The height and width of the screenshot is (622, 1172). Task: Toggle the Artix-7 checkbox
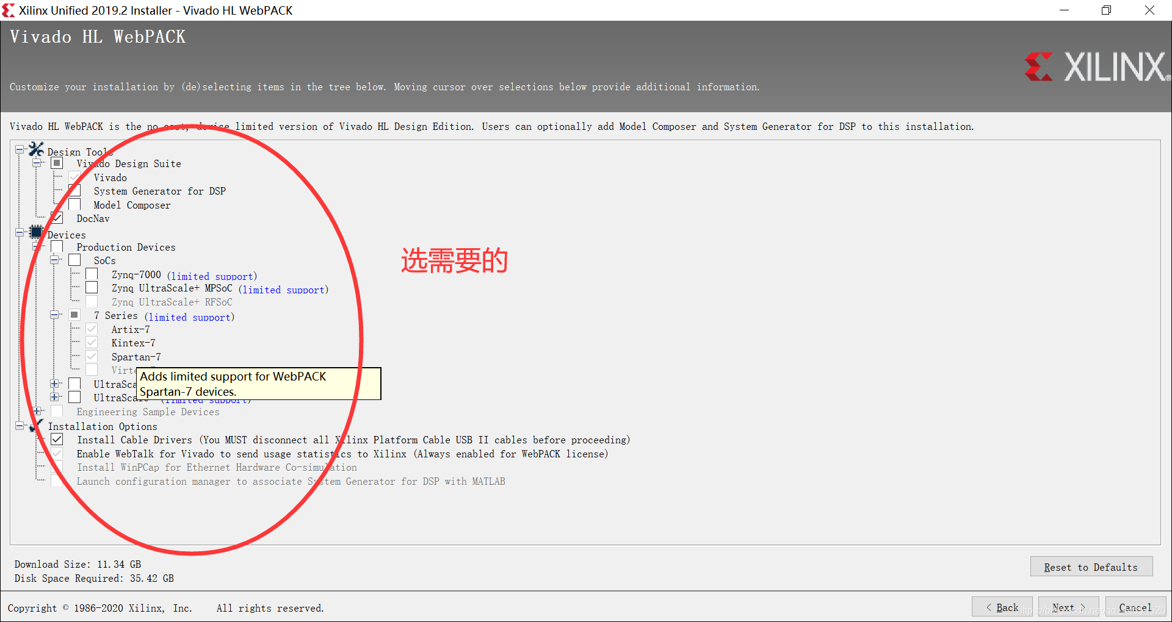coord(92,329)
